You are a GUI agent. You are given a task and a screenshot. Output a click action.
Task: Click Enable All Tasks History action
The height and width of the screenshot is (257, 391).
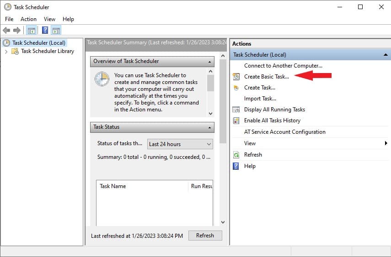pyautogui.click(x=272, y=121)
